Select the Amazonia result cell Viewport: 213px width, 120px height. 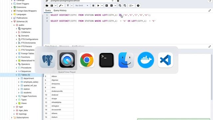coord(62,84)
